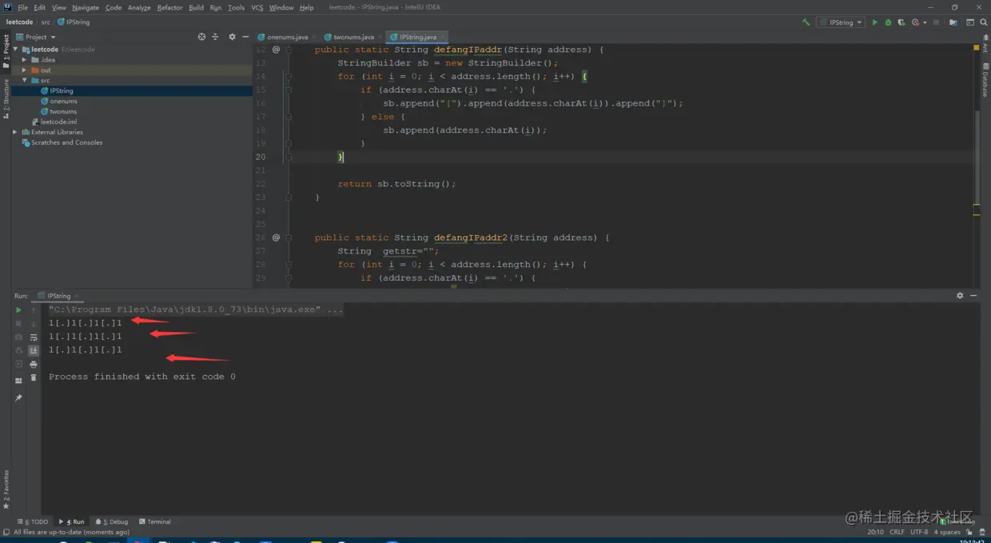Debug IPString using the green bug icon

888,22
